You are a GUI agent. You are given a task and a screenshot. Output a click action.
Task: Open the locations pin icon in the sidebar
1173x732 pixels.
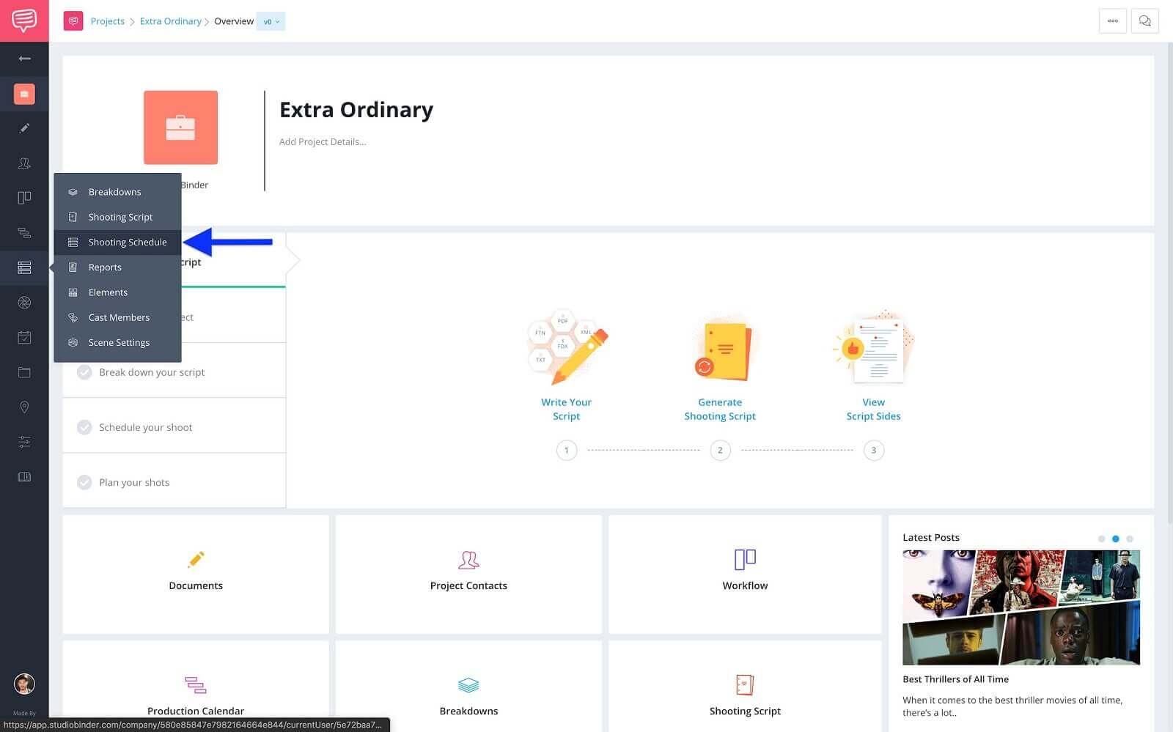24,407
